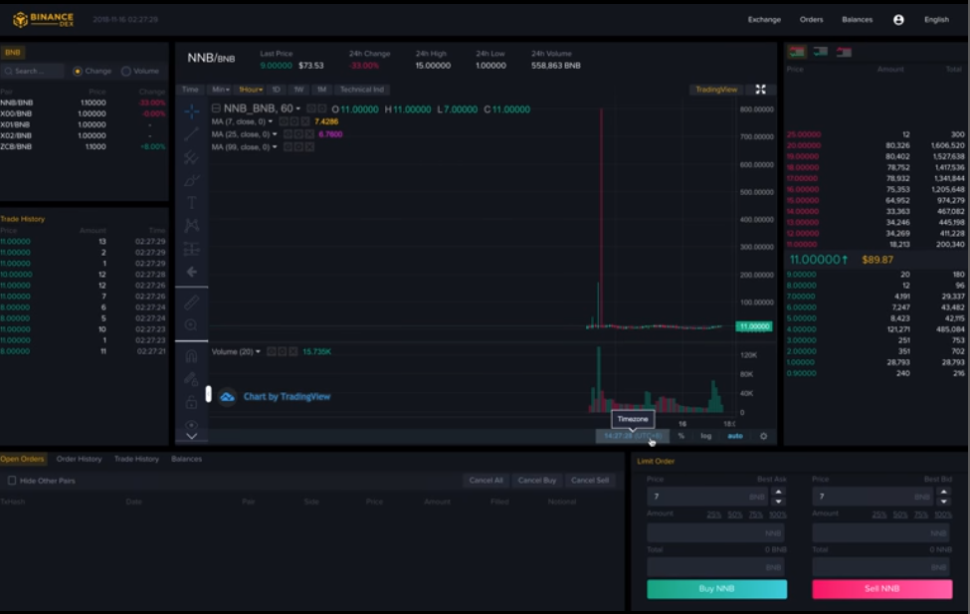Viewport: 970px width, 614px height.
Task: Switch to the Open Orders tab
Action: click(x=23, y=459)
